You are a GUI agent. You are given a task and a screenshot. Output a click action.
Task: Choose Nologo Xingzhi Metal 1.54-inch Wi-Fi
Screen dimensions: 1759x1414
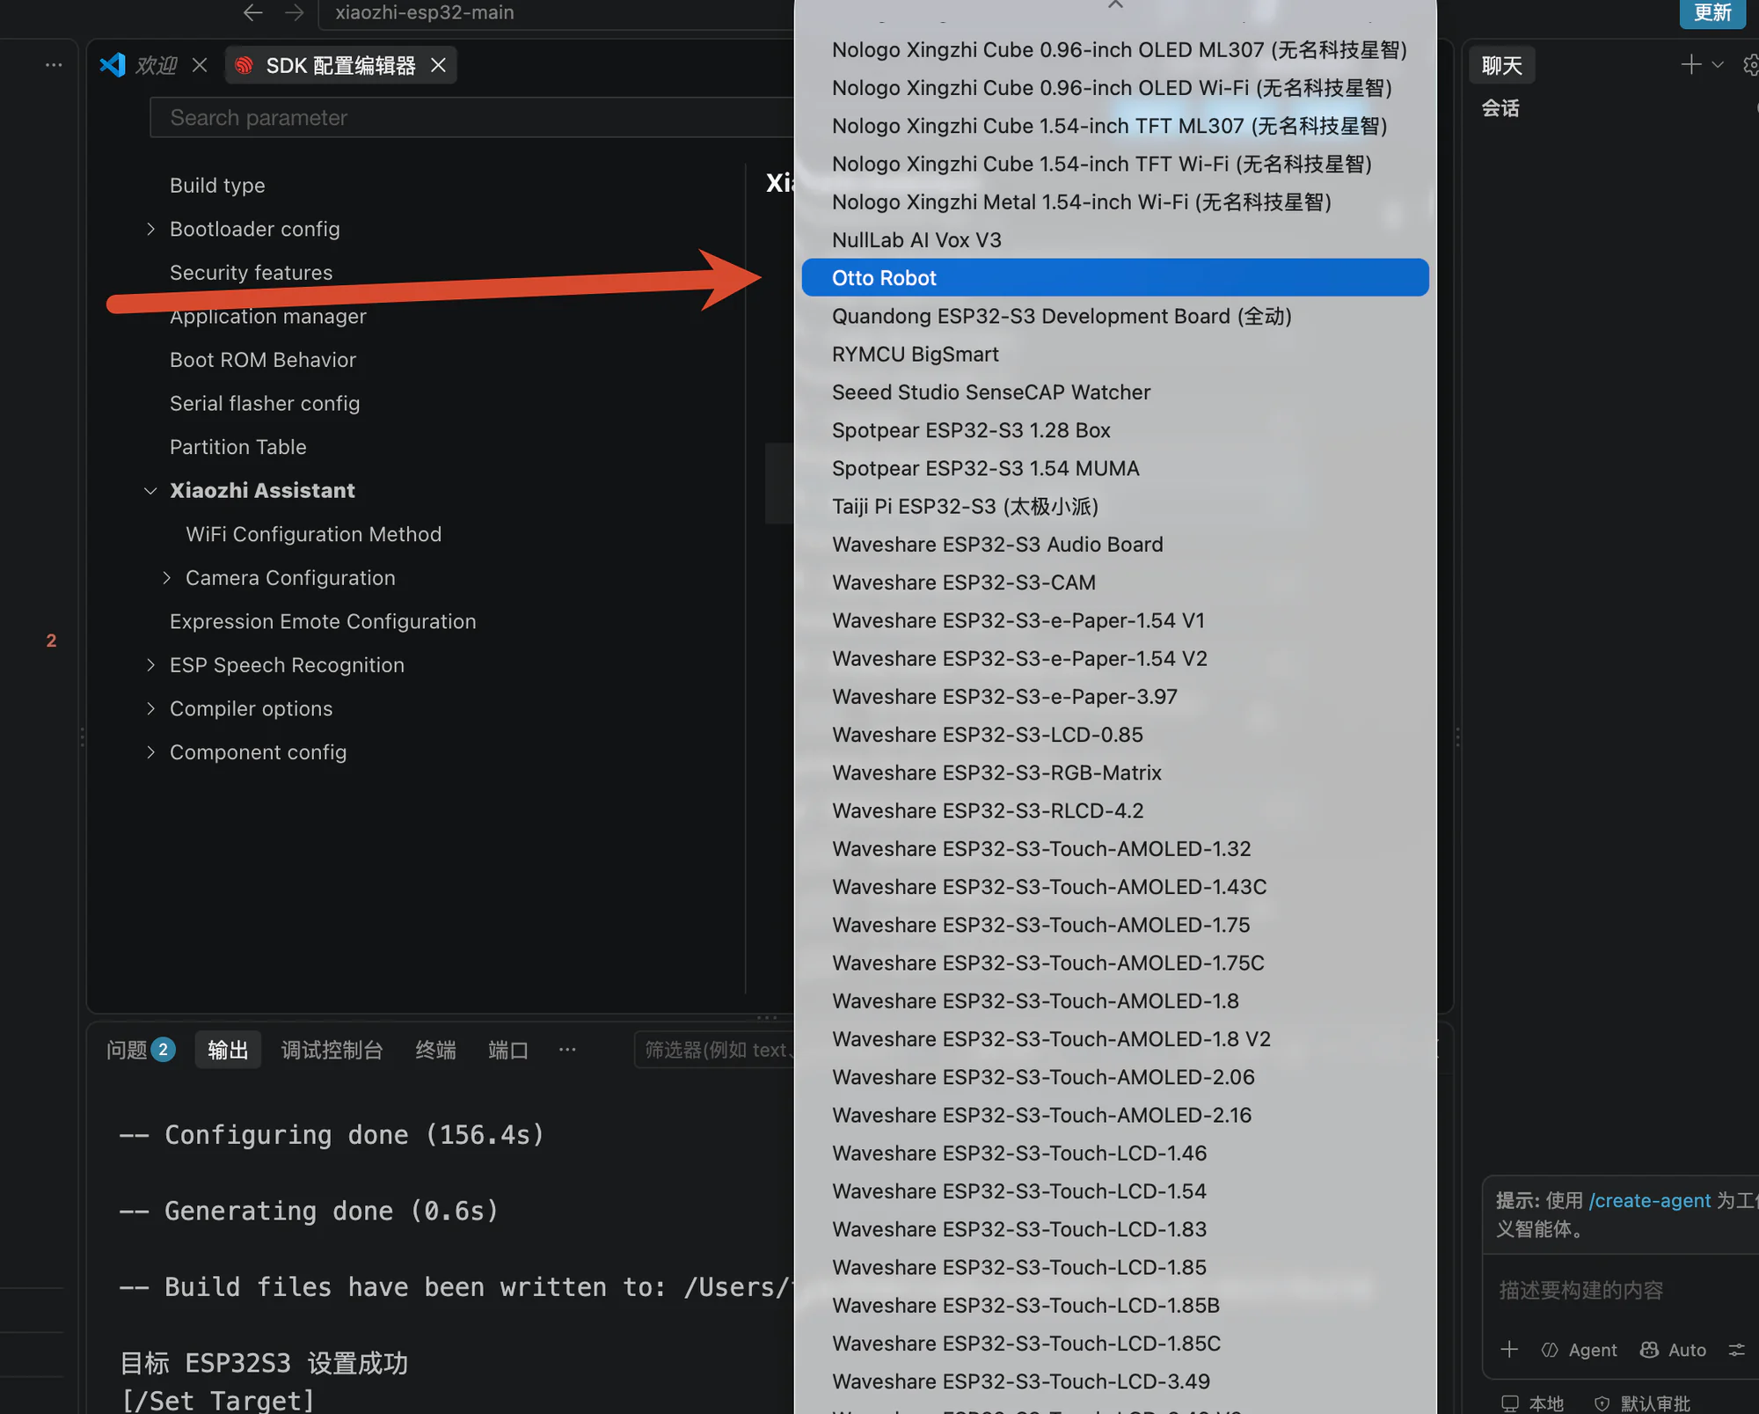[1114, 202]
